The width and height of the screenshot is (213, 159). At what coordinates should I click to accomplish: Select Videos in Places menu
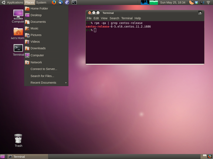pyautogui.click(x=46, y=42)
